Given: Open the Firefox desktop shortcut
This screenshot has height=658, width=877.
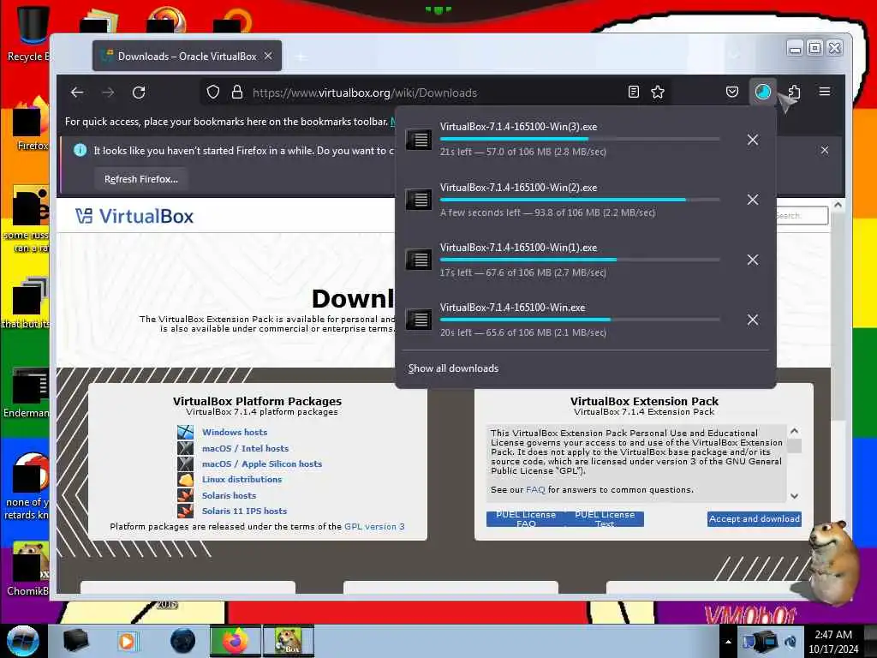Looking at the screenshot, I should click(x=31, y=124).
